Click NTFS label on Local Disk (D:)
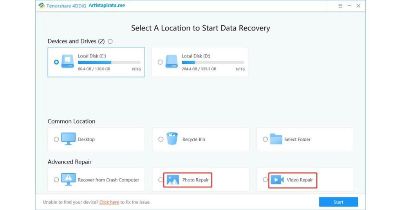This screenshot has width=401, height=210. [x=240, y=69]
